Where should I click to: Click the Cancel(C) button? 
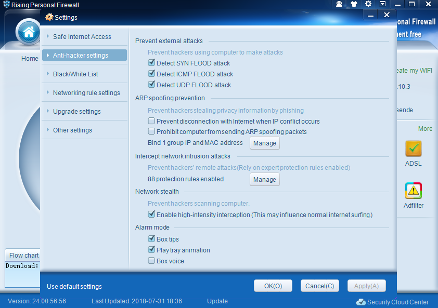[x=319, y=286]
